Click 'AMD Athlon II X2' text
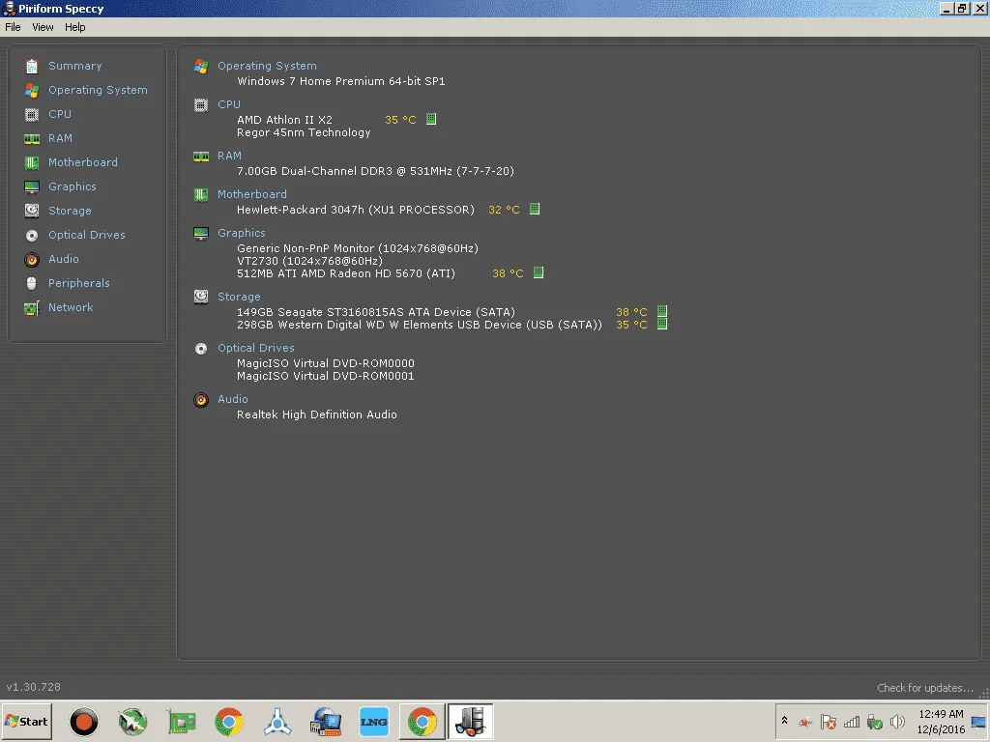The width and height of the screenshot is (990, 742). point(284,120)
